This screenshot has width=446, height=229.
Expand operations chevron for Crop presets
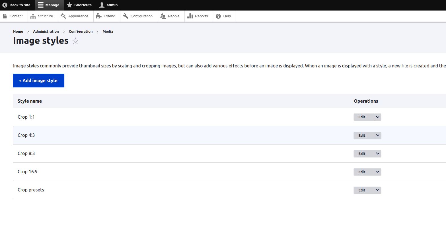(x=377, y=190)
